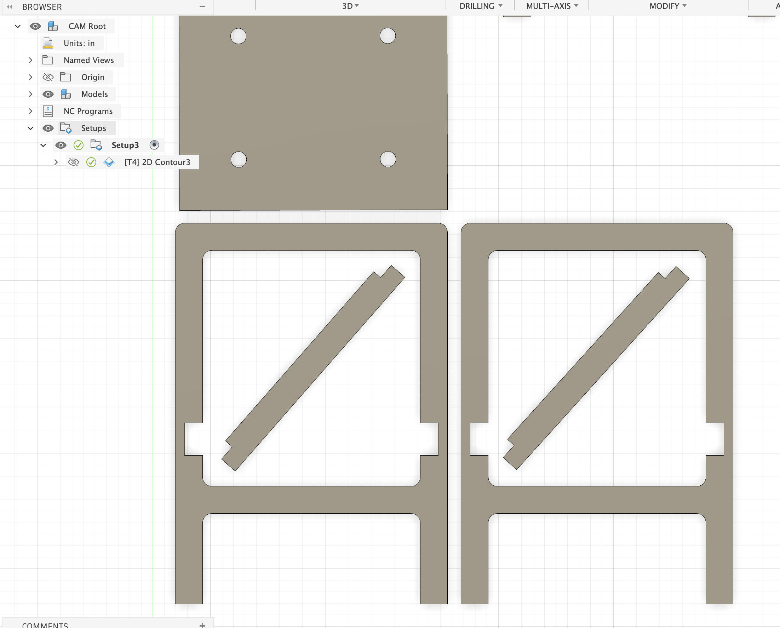Open the MODIFY toolbar menu

667,6
